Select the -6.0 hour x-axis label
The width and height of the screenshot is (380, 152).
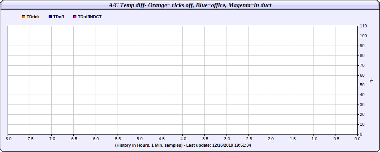coord(95,139)
